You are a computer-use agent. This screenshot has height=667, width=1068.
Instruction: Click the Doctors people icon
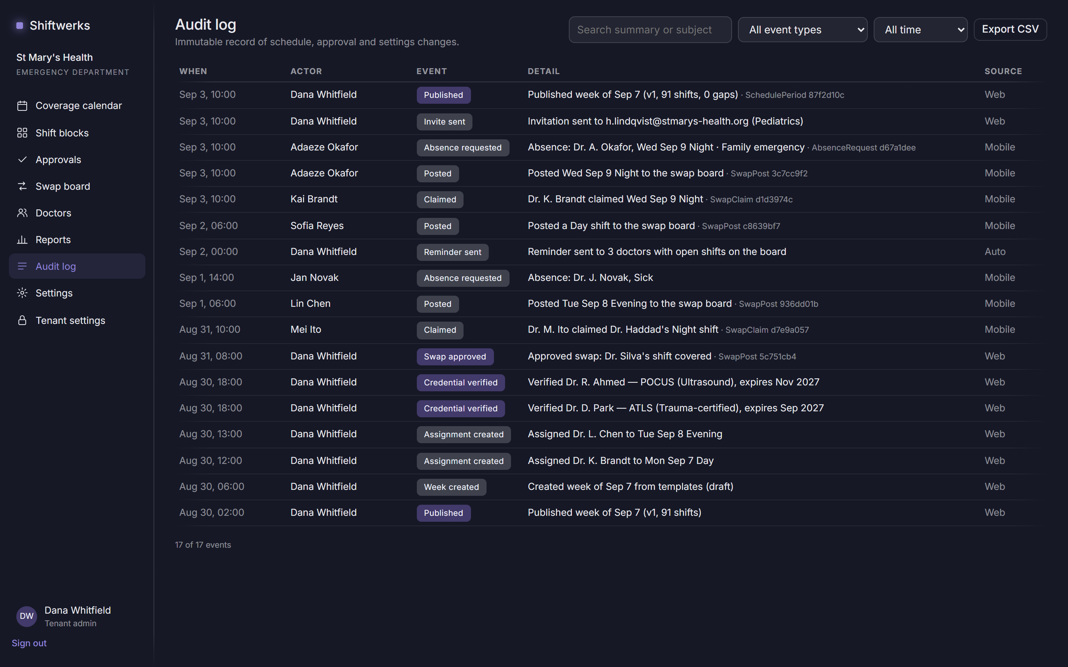click(22, 213)
